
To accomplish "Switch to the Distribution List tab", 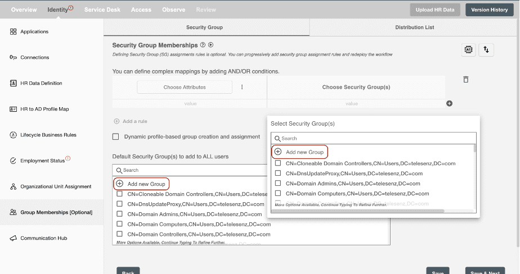I will (x=414, y=27).
